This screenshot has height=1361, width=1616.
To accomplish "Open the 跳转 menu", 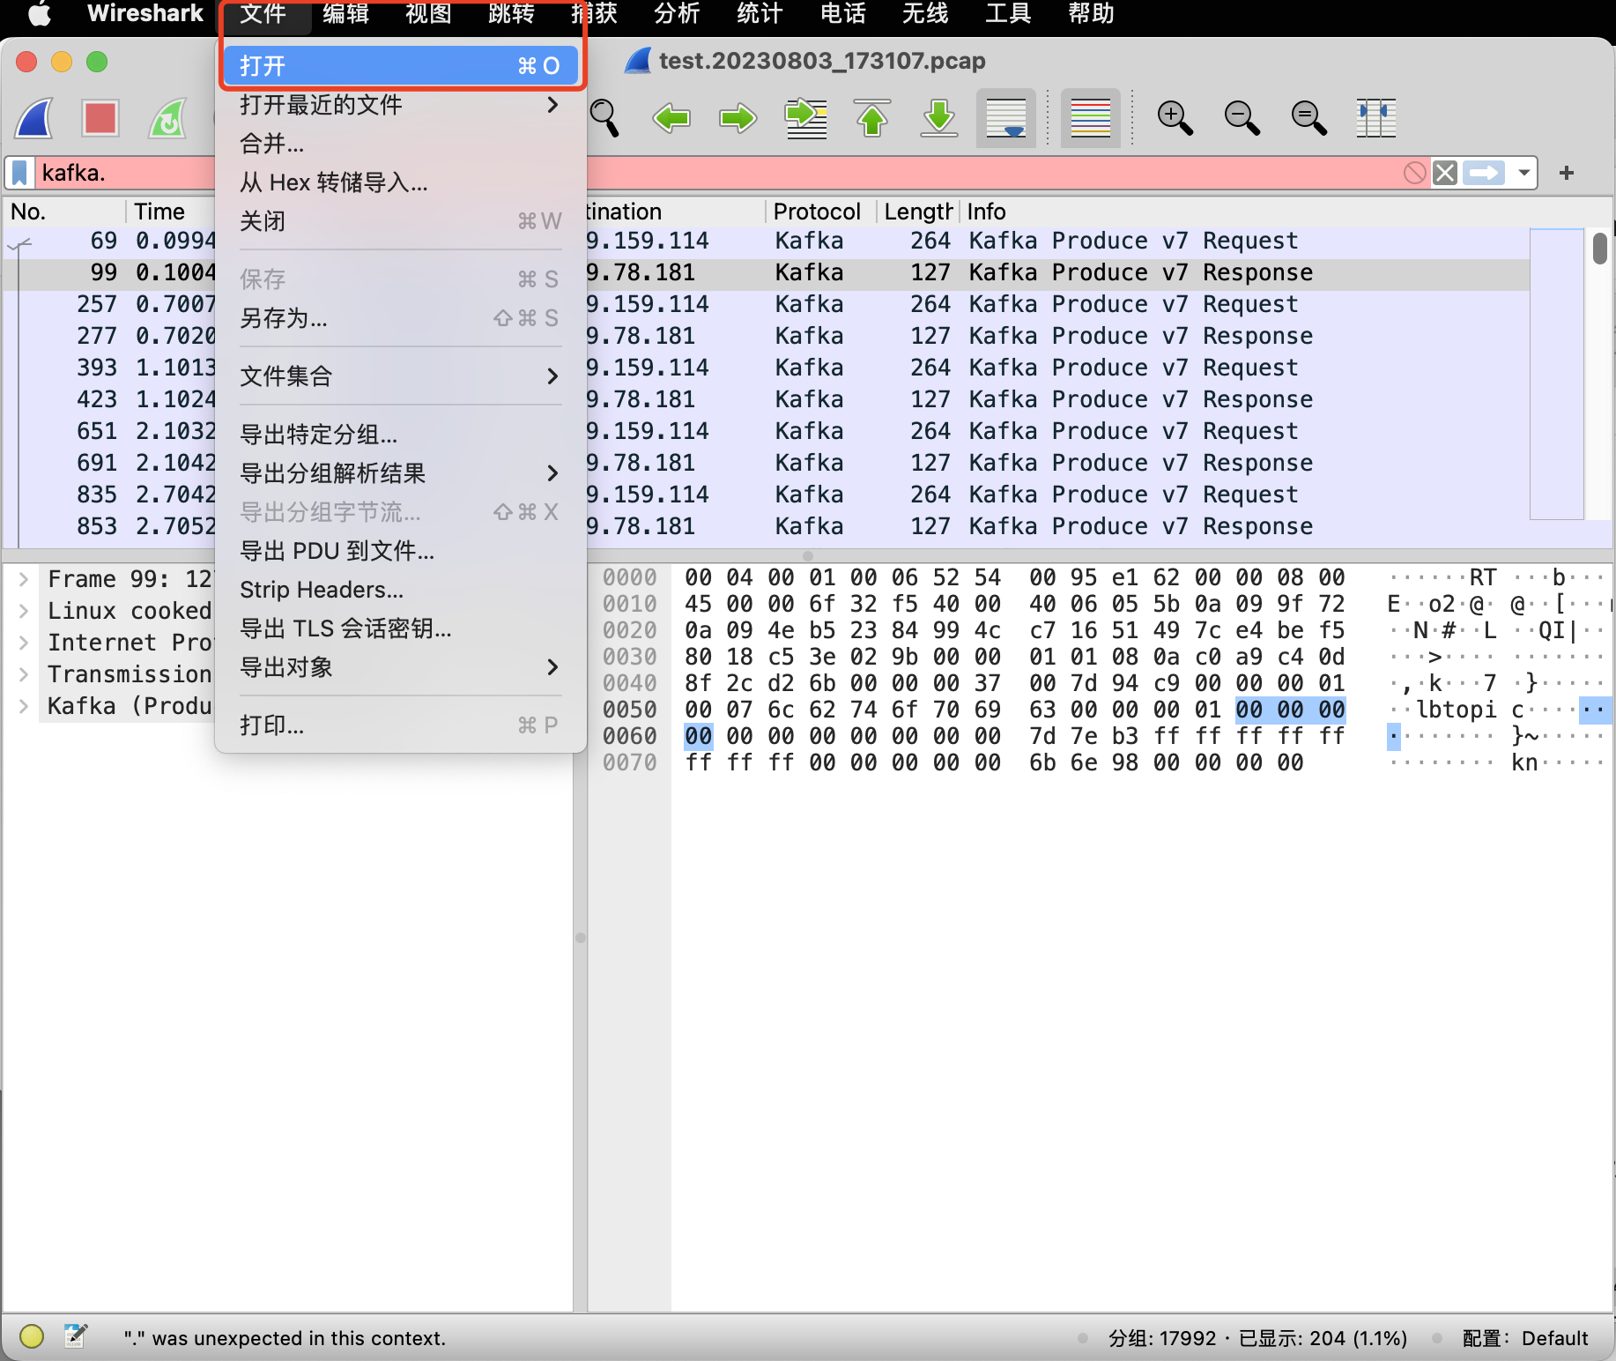I will click(511, 14).
